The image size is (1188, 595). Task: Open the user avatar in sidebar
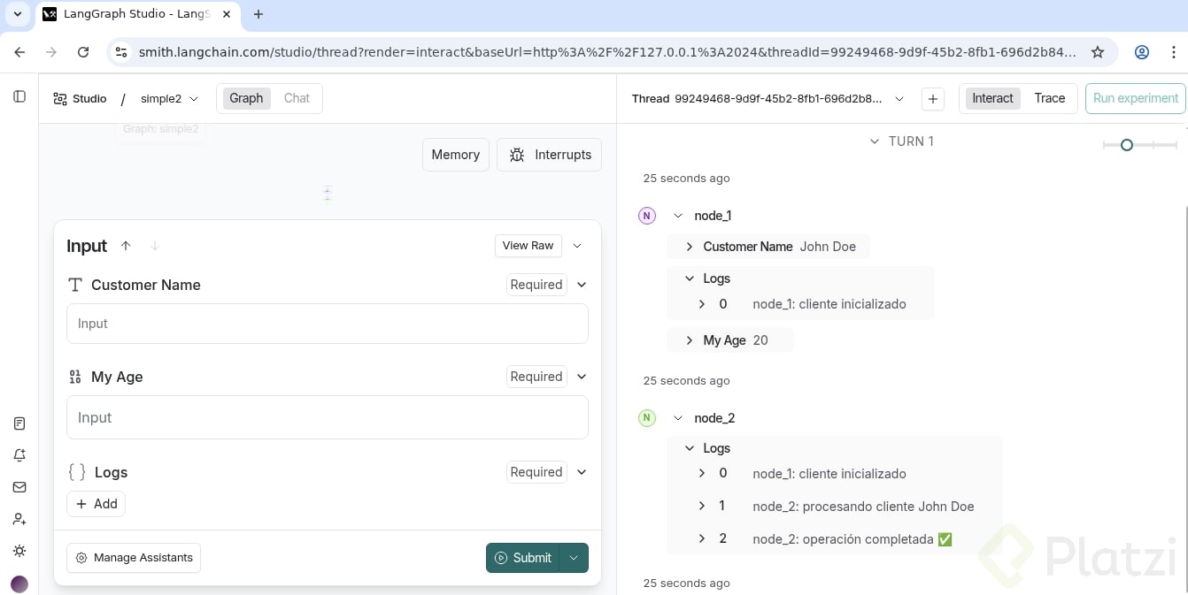19,584
